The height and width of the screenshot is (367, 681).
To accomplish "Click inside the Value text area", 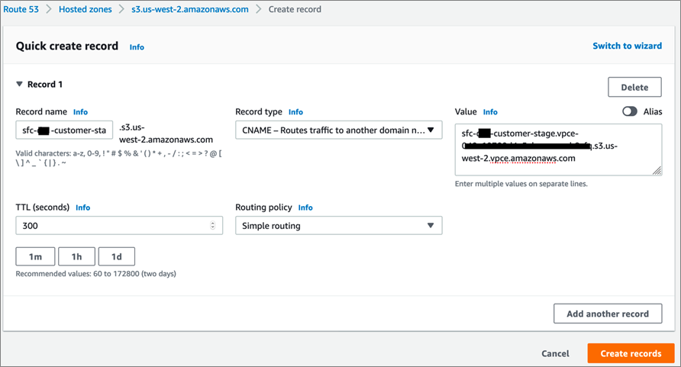I will coord(558,150).
